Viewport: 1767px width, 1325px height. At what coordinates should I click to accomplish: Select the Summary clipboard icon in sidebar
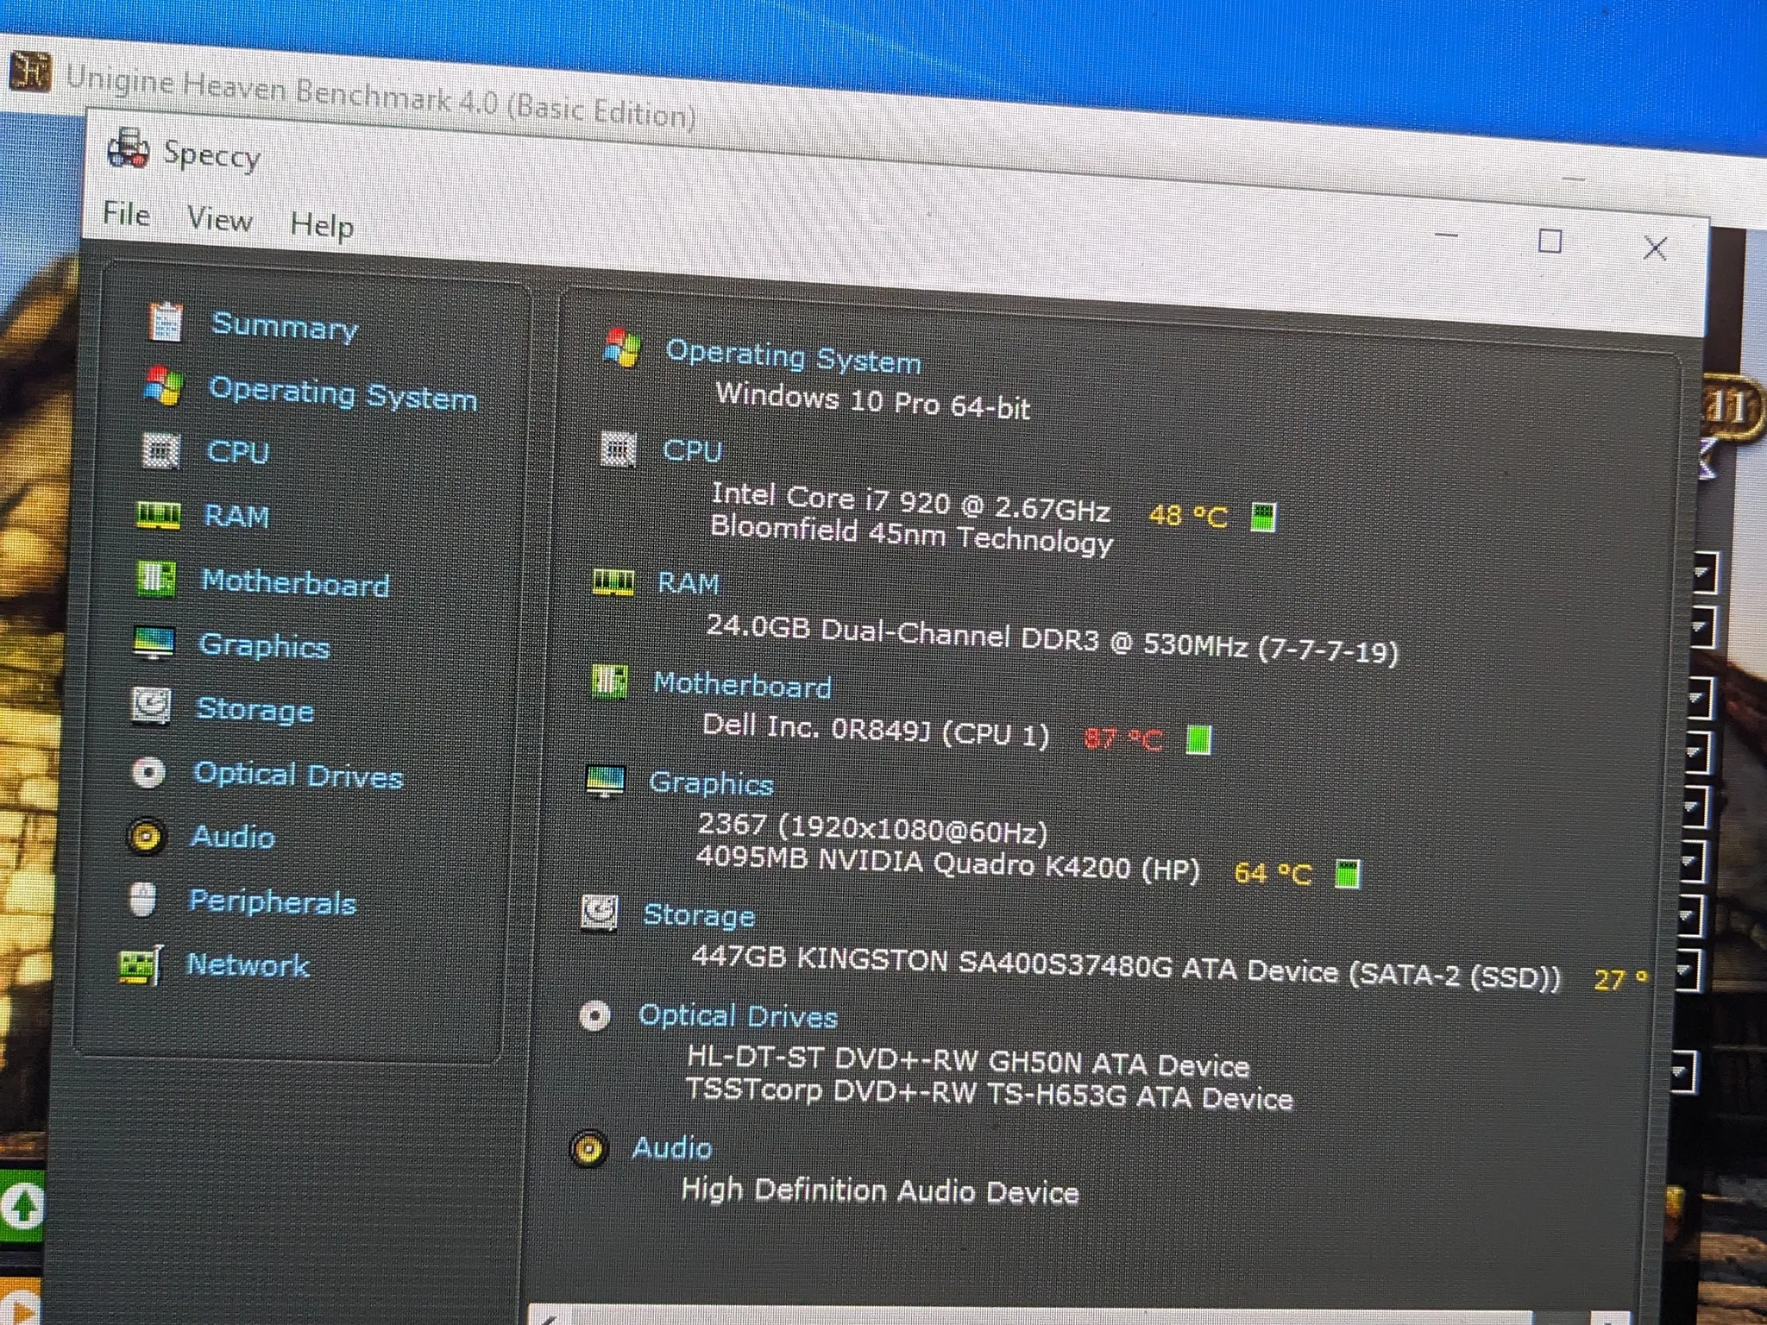click(165, 322)
